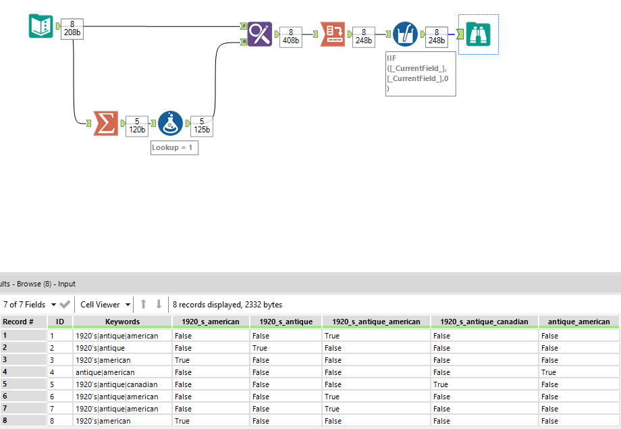Select the Formula flask tool icon
Viewport: 621px width, 429px height.
170,124
